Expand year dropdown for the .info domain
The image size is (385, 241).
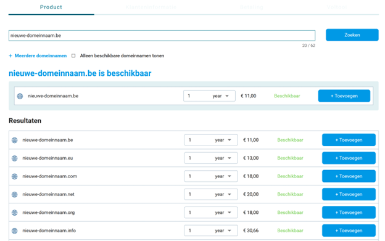[211, 231]
